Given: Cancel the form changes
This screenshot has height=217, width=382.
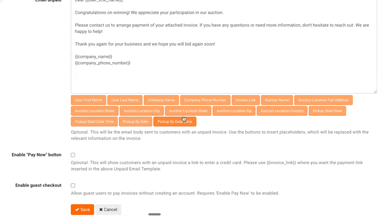Looking at the screenshot, I should 108,209.
